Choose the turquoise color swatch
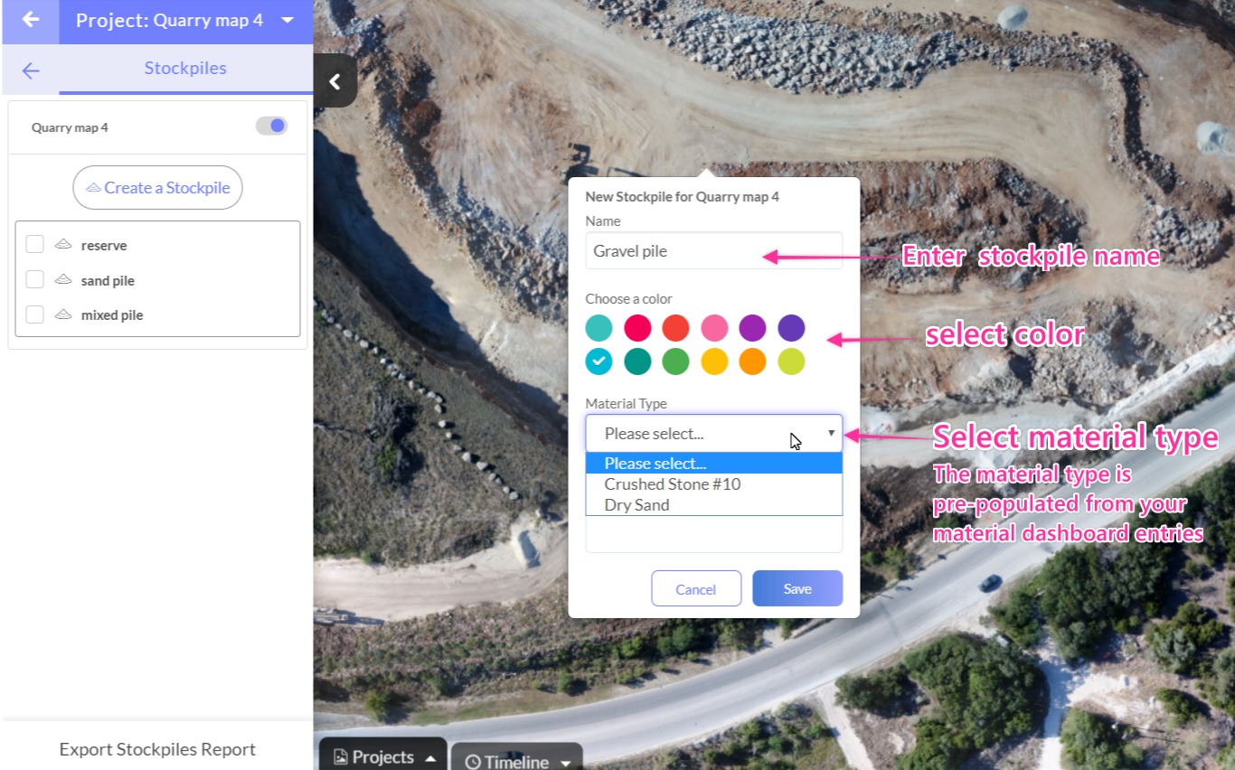Image resolution: width=1235 pixels, height=770 pixels. (599, 328)
